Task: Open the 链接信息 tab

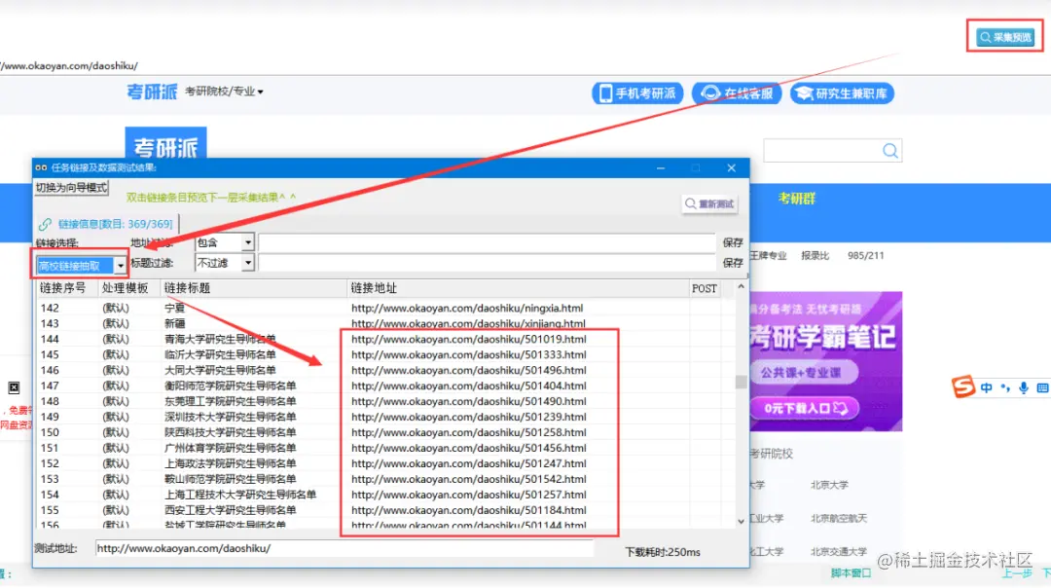Action: [106, 224]
